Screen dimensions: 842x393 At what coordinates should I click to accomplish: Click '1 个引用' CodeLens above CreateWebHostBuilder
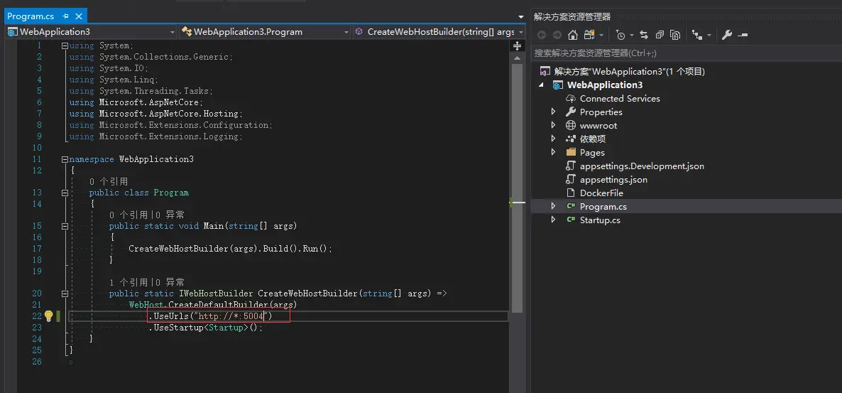[x=128, y=281]
